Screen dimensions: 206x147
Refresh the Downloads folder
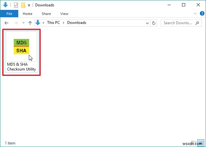tap(153, 23)
